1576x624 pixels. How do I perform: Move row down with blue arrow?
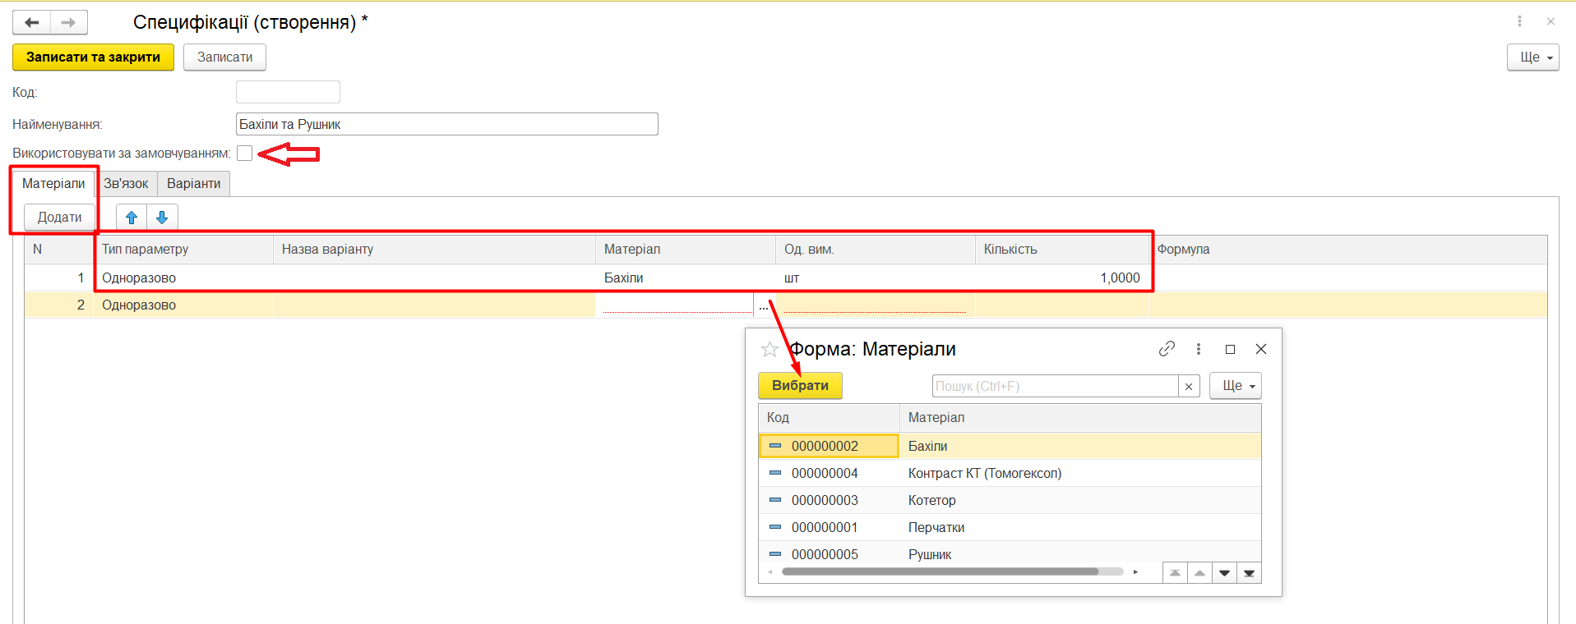coord(162,218)
